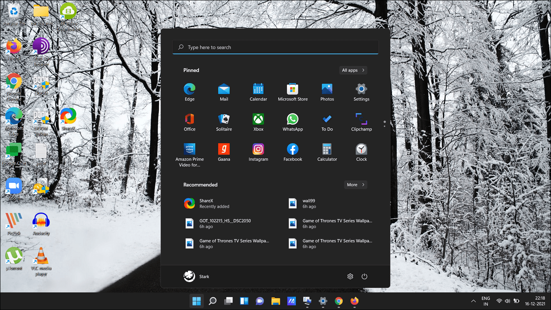Select PicPick desktop shortcut

click(x=14, y=225)
